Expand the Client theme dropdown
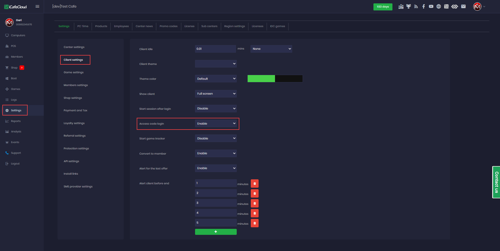Viewport: 500px width, 251px height. tap(216, 64)
